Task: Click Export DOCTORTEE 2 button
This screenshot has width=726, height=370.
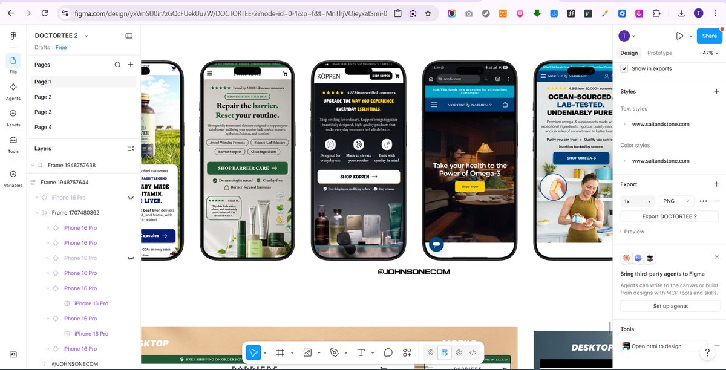Action: coord(670,216)
